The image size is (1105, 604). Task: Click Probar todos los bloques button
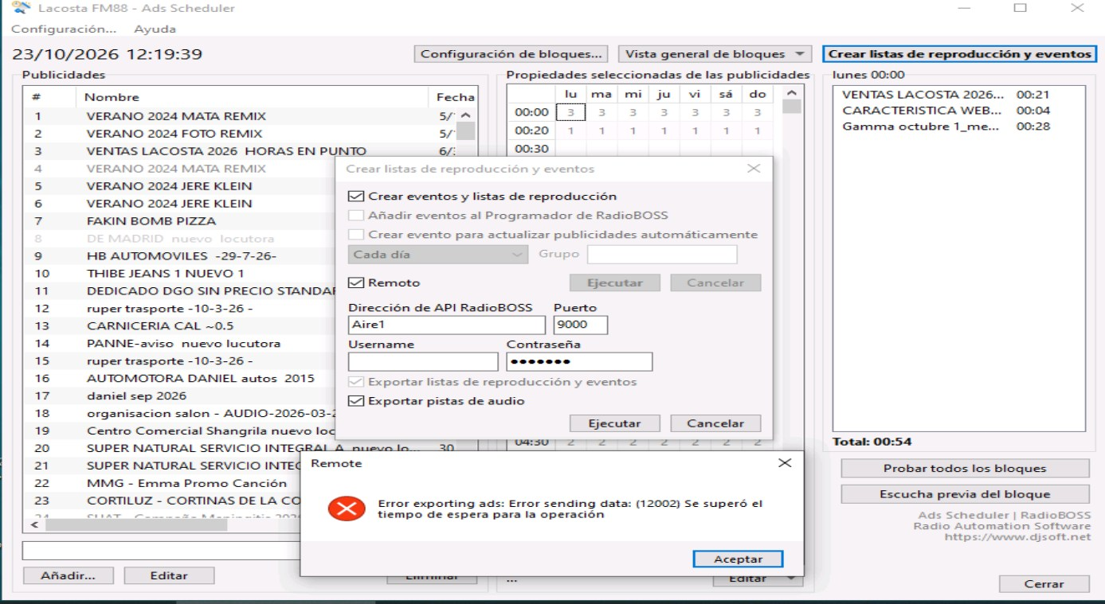[965, 468]
